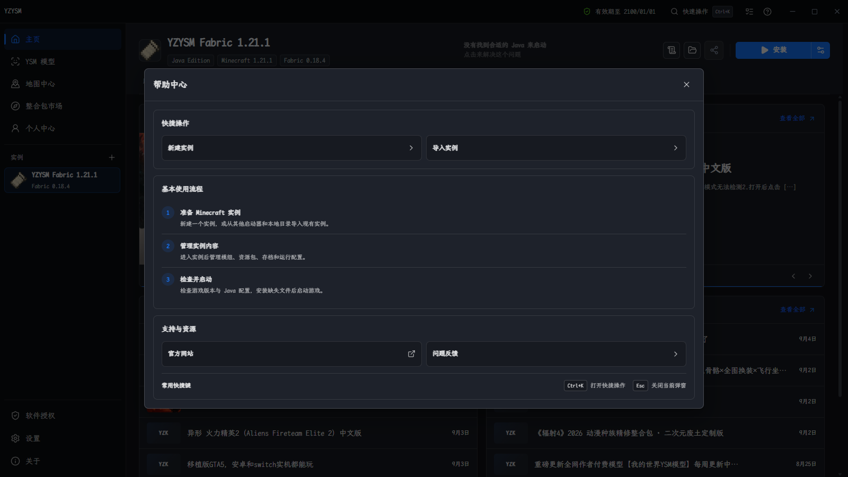The height and width of the screenshot is (477, 848).
Task: Open 新建实例 quick action
Action: 291,148
